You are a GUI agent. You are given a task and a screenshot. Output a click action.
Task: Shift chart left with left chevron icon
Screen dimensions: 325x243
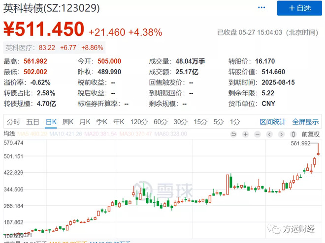click(x=269, y=135)
